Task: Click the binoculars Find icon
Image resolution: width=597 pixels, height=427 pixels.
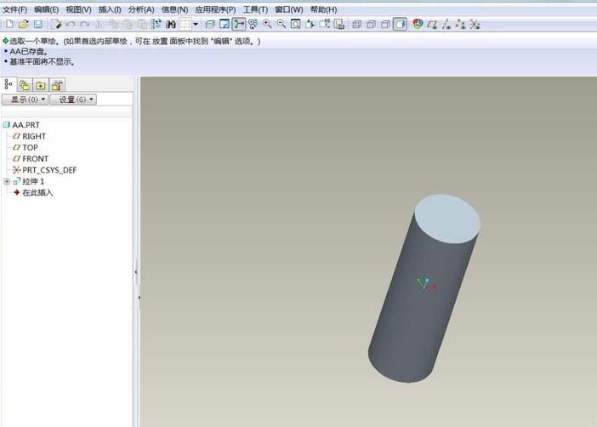Action: [170, 24]
